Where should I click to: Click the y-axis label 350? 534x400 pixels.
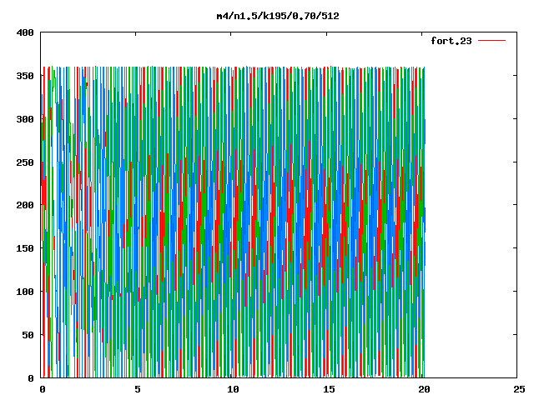[25, 76]
